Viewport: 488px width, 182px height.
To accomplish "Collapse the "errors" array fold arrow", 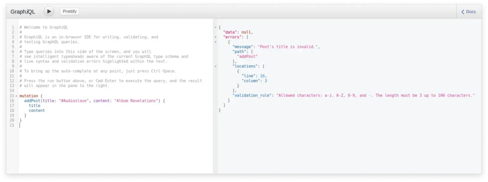I will (x=215, y=37).
